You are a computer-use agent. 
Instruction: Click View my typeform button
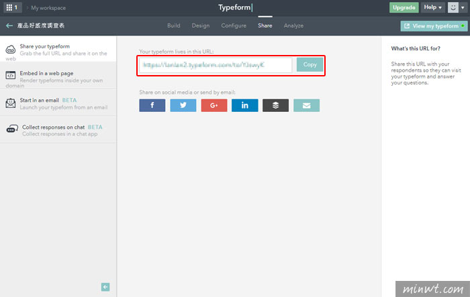pos(434,26)
